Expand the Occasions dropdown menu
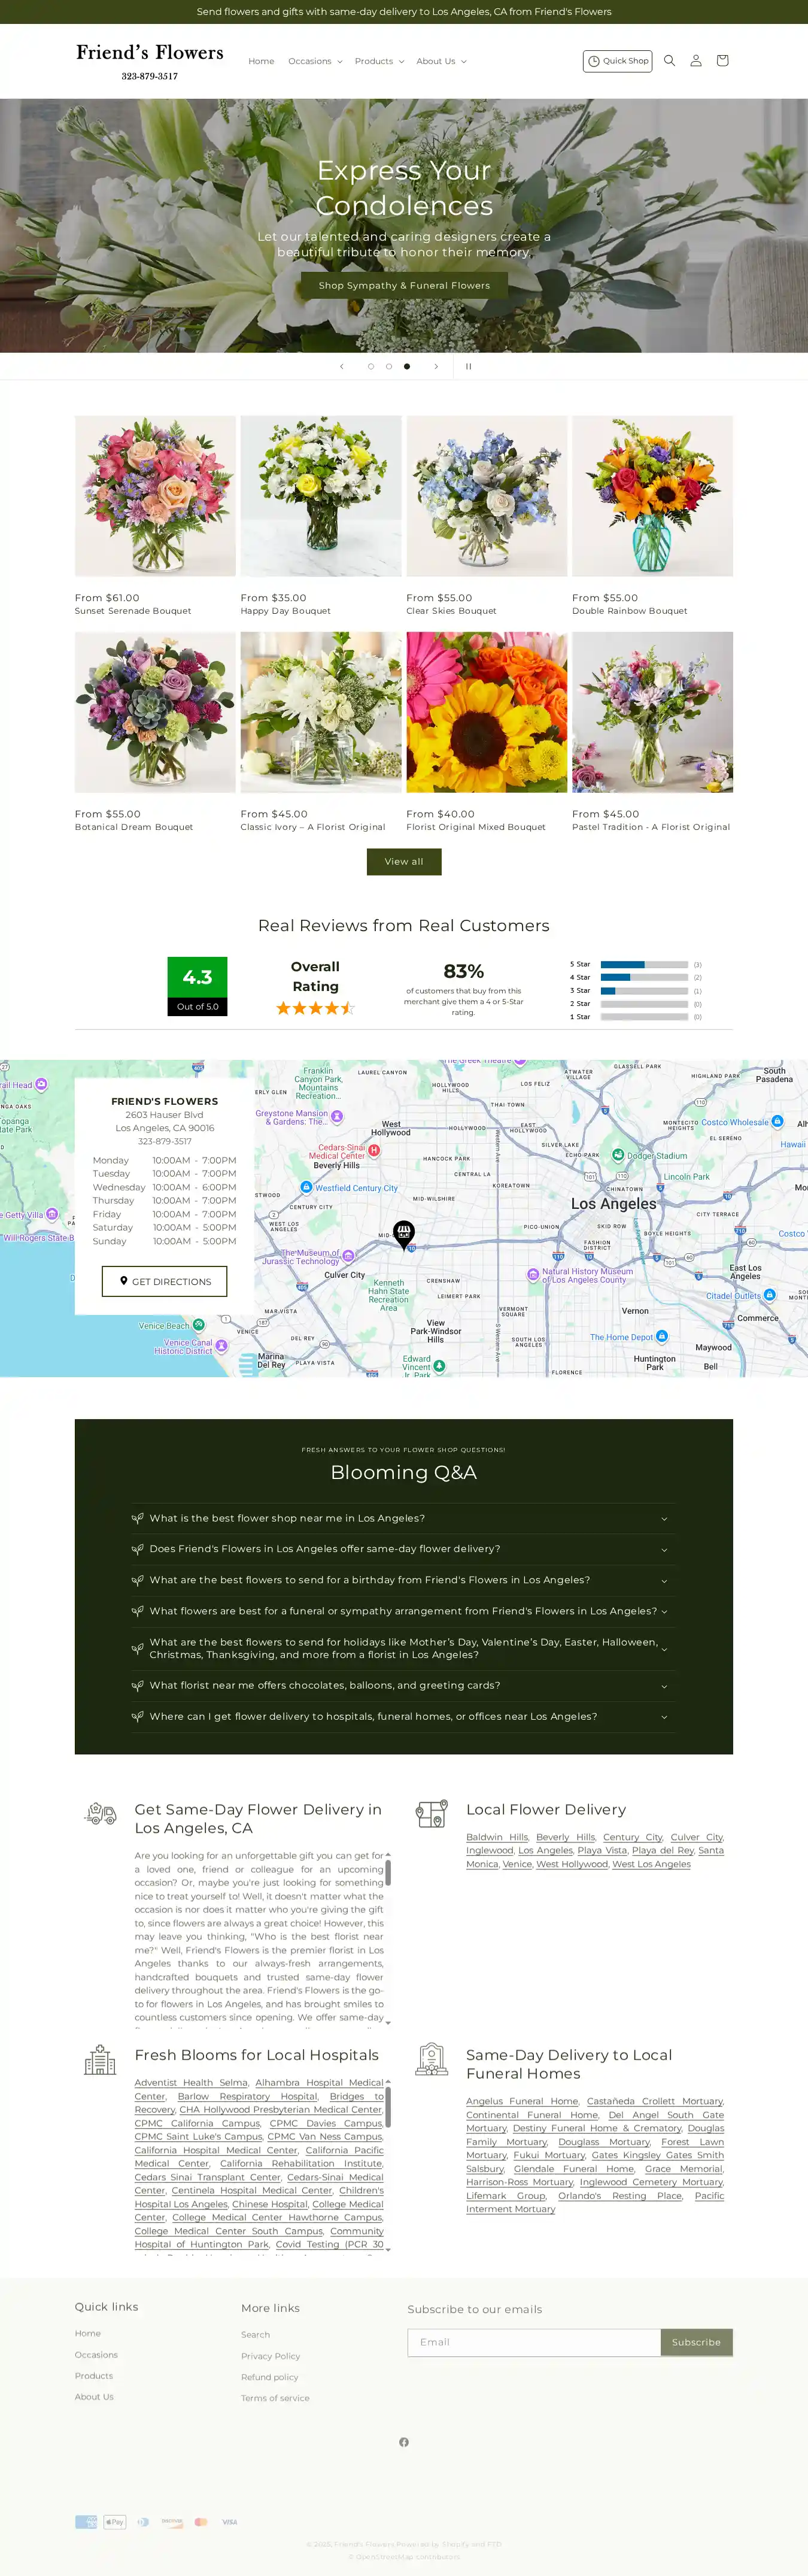808x2576 pixels. (x=315, y=62)
